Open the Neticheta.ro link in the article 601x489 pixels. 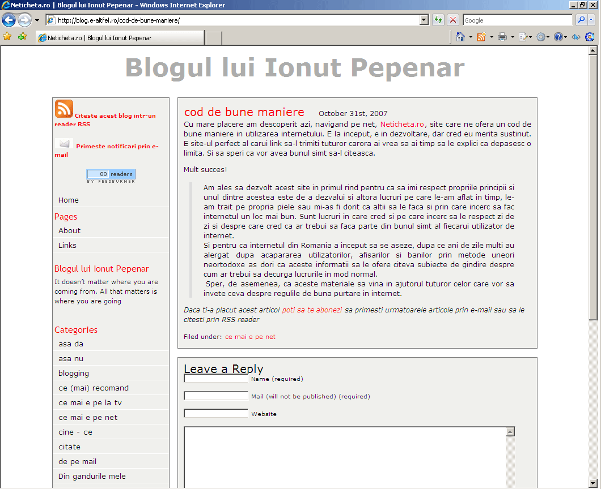402,124
